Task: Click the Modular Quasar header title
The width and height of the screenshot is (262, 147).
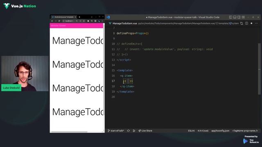Action: tap(58, 26)
